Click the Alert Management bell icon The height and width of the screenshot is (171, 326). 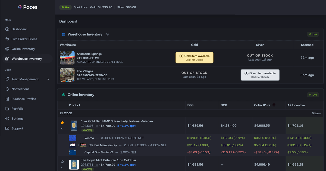7,79
